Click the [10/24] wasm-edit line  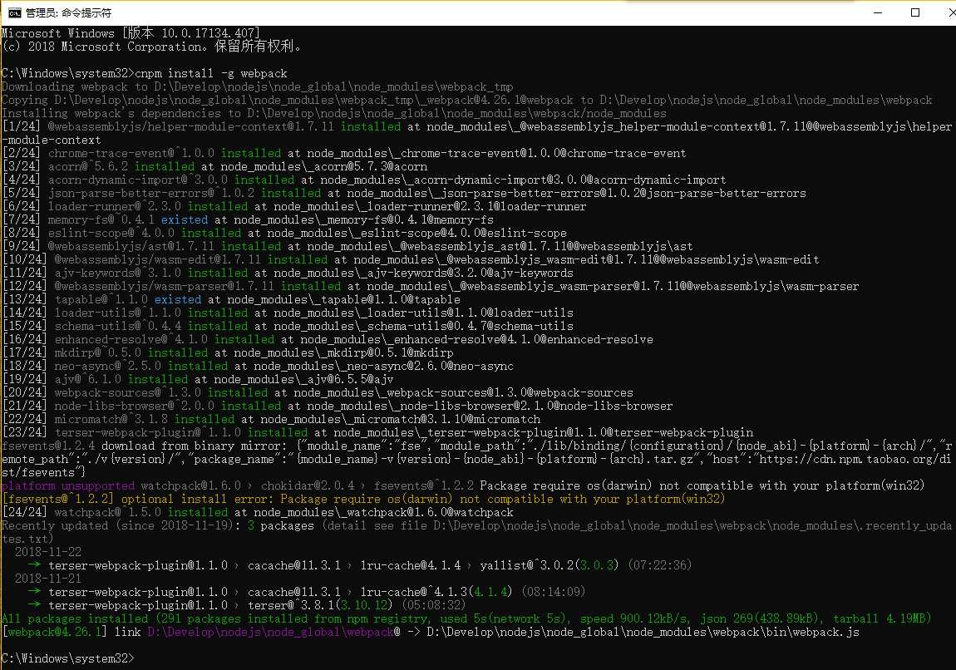411,259
